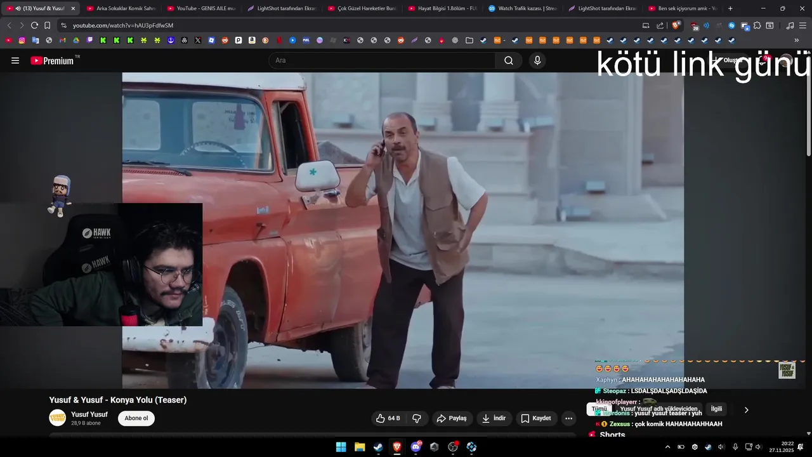812x457 pixels.
Task: Toggle microphone icon in system tray
Action: pyautogui.click(x=735, y=447)
